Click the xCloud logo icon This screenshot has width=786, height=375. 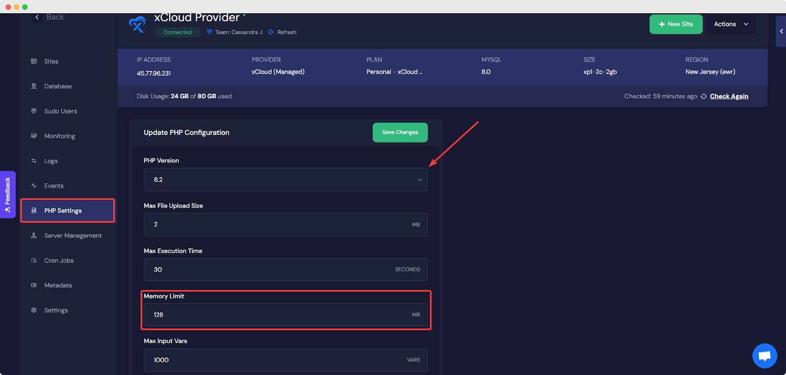[x=137, y=25]
